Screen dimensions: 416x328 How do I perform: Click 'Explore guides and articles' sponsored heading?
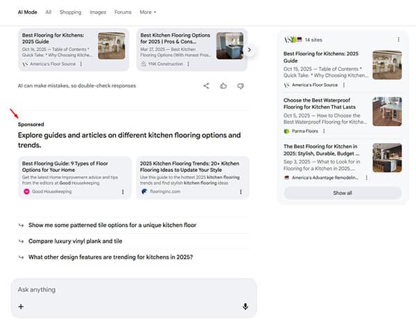click(x=129, y=140)
